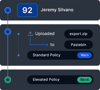Image resolution: width=100 pixels, height=90 pixels.
Task: Click the Jeremy Silvano user name
Action: [x=57, y=10]
